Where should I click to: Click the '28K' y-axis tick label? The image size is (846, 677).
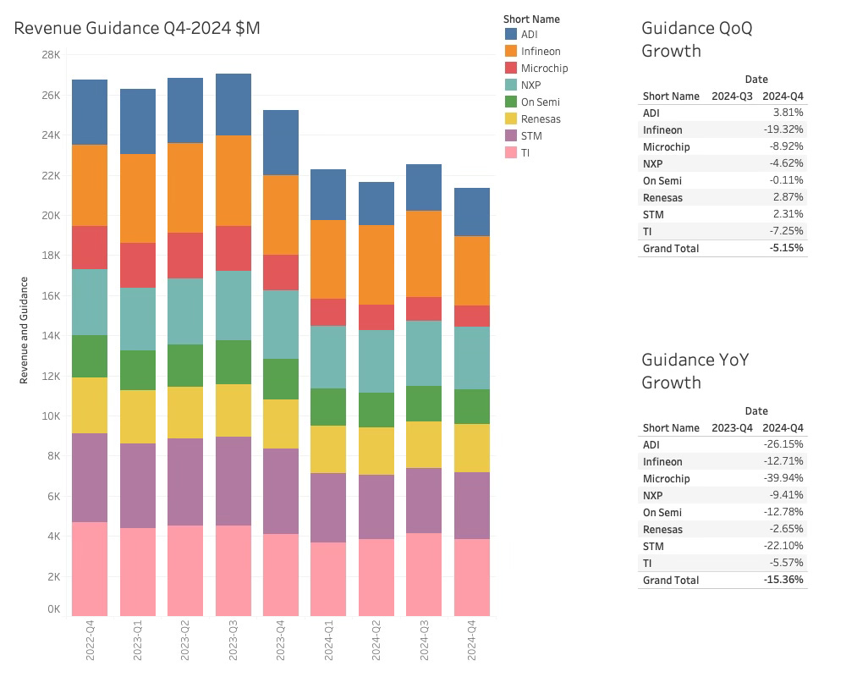coord(51,54)
